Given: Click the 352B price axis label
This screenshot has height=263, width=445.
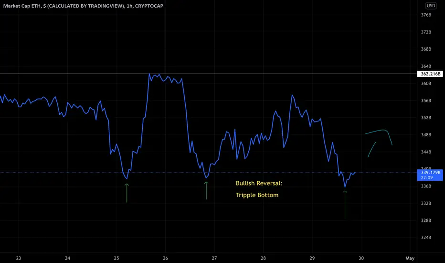Looking at the screenshot, I should [426, 118].
